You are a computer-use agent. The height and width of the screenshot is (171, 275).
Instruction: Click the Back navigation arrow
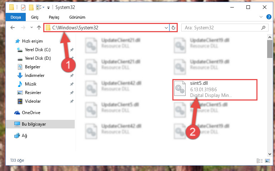tap(13, 28)
